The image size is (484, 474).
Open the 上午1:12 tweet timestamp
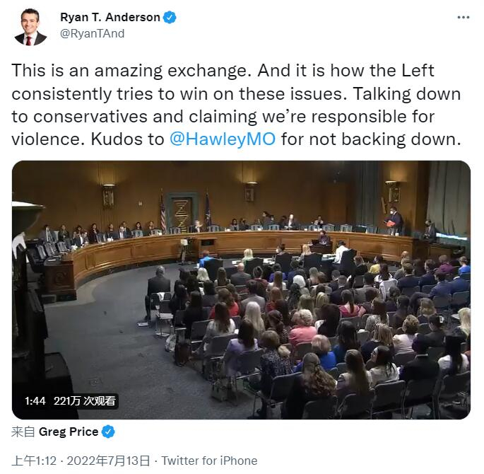34,461
